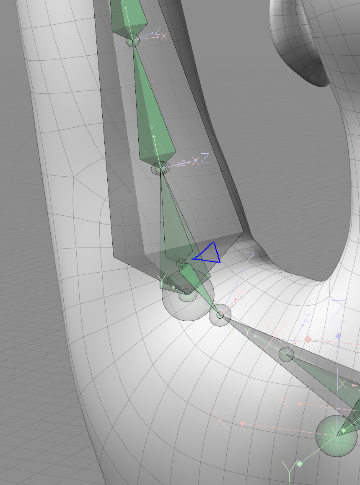The height and width of the screenshot is (485, 360).
Task: Click the blue diamond Z-axis handle below the large Z
Action: (x=338, y=336)
